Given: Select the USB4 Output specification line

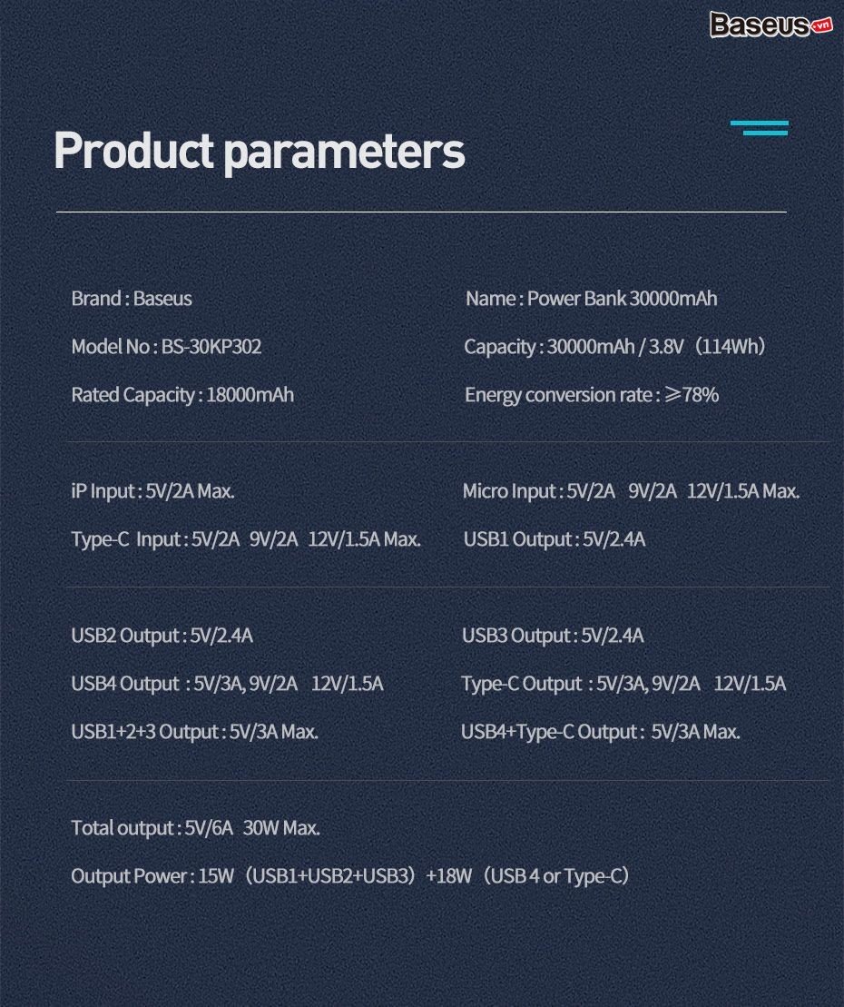Looking at the screenshot, I should point(227,684).
